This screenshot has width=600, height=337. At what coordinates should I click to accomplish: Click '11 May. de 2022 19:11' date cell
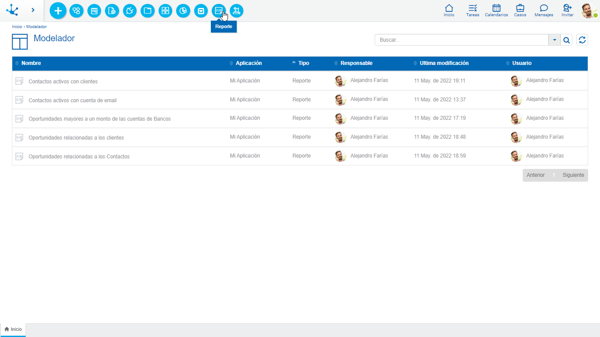440,81
